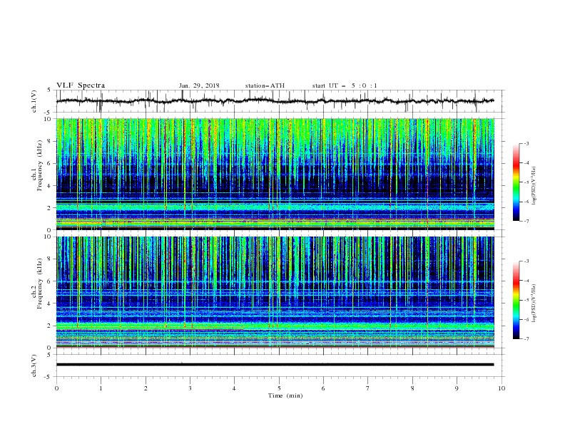Select the "start UT = 5:0:1" text
This screenshot has width=565, height=436.
[x=345, y=85]
